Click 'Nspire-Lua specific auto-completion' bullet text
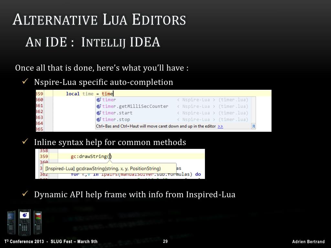331x248 pixels. tap(103, 82)
